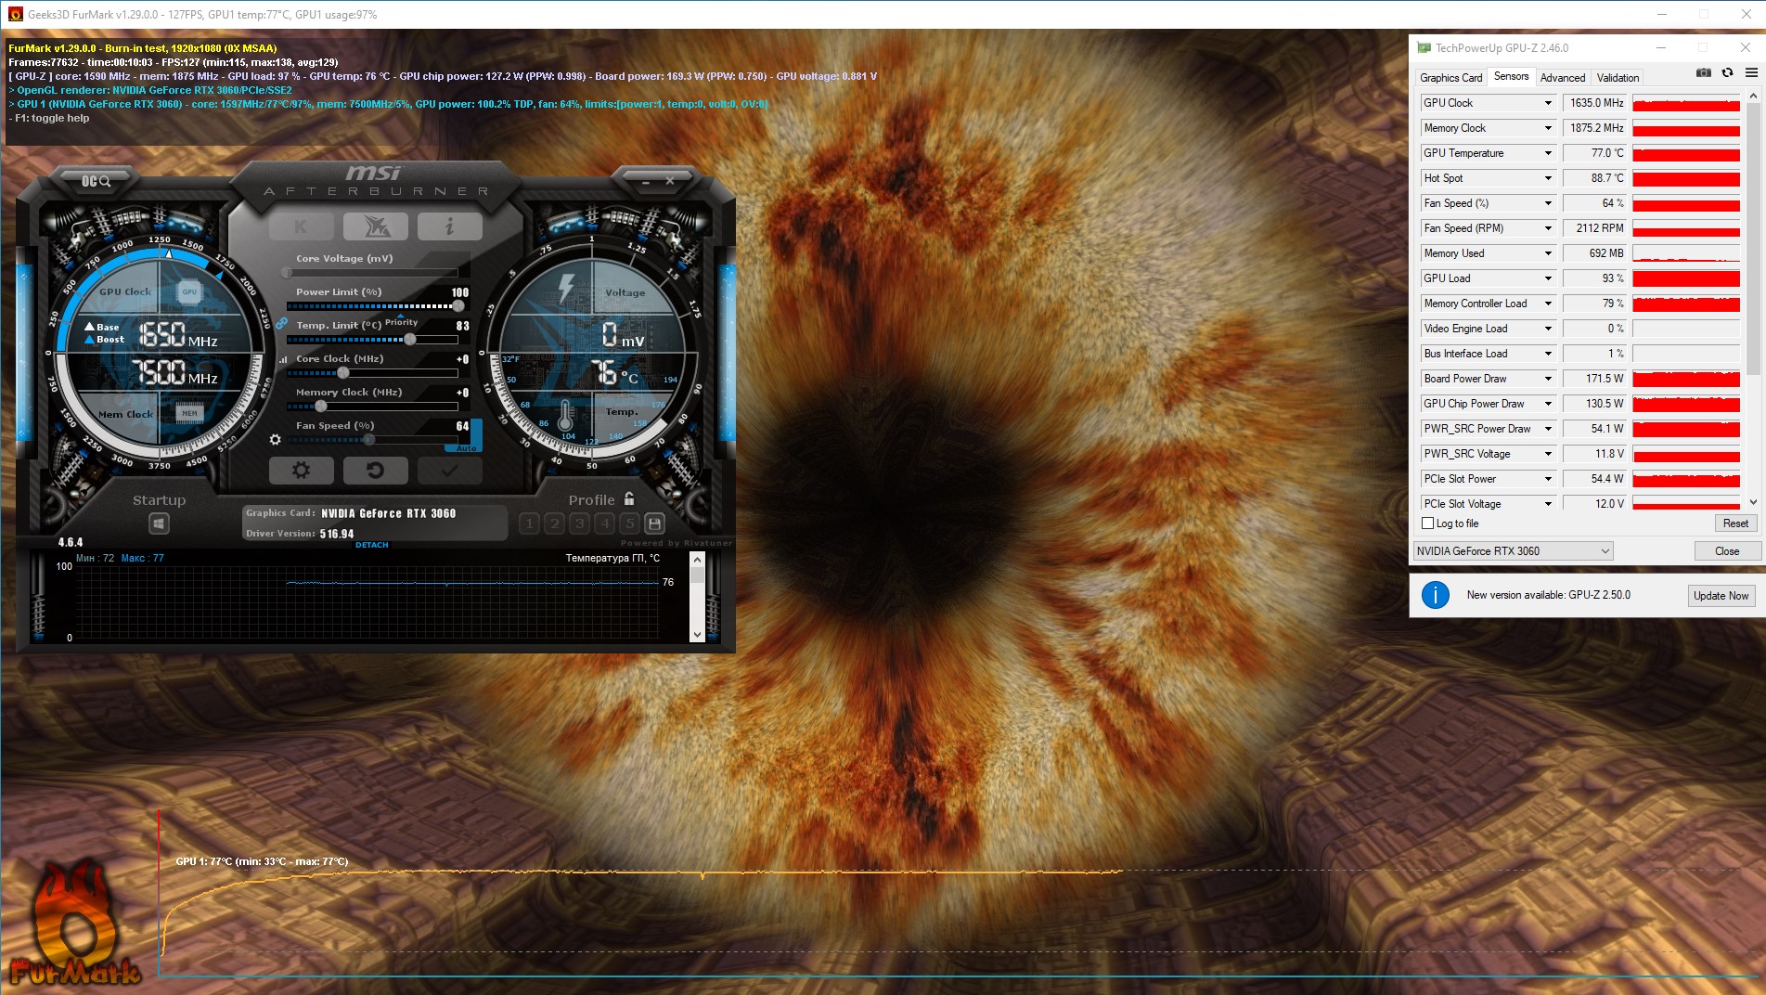The height and width of the screenshot is (995, 1766).
Task: Toggle the Auto fan speed mode
Action: (x=467, y=448)
